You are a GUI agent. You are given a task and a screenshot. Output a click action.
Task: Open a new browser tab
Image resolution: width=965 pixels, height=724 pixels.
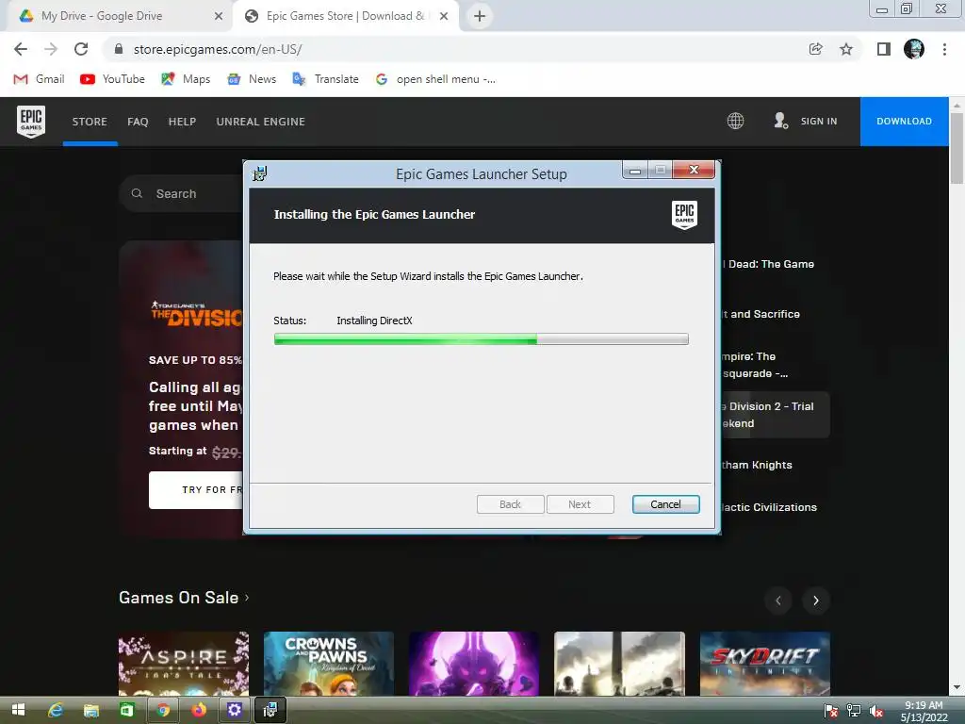[480, 16]
